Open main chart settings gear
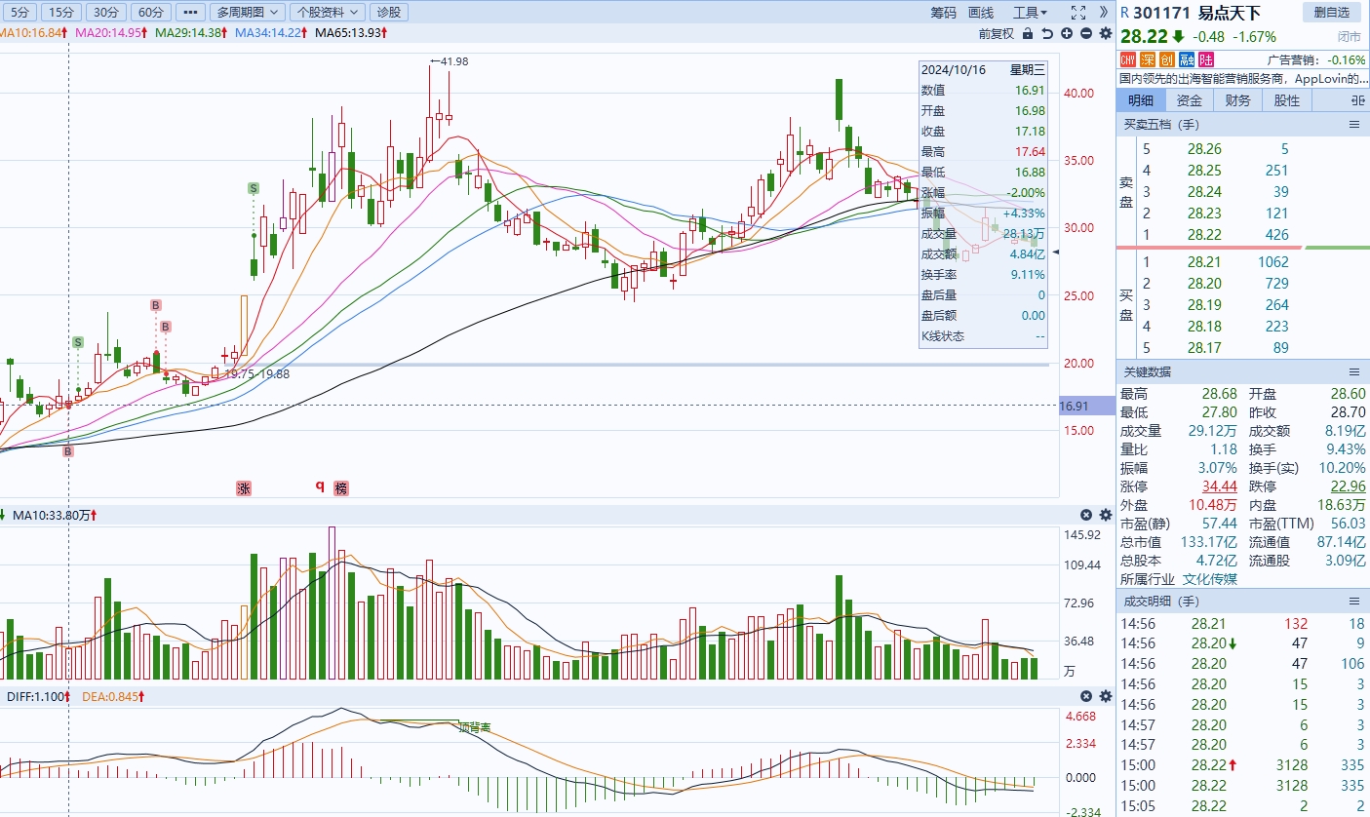This screenshot has width=1370, height=817. pyautogui.click(x=1106, y=33)
